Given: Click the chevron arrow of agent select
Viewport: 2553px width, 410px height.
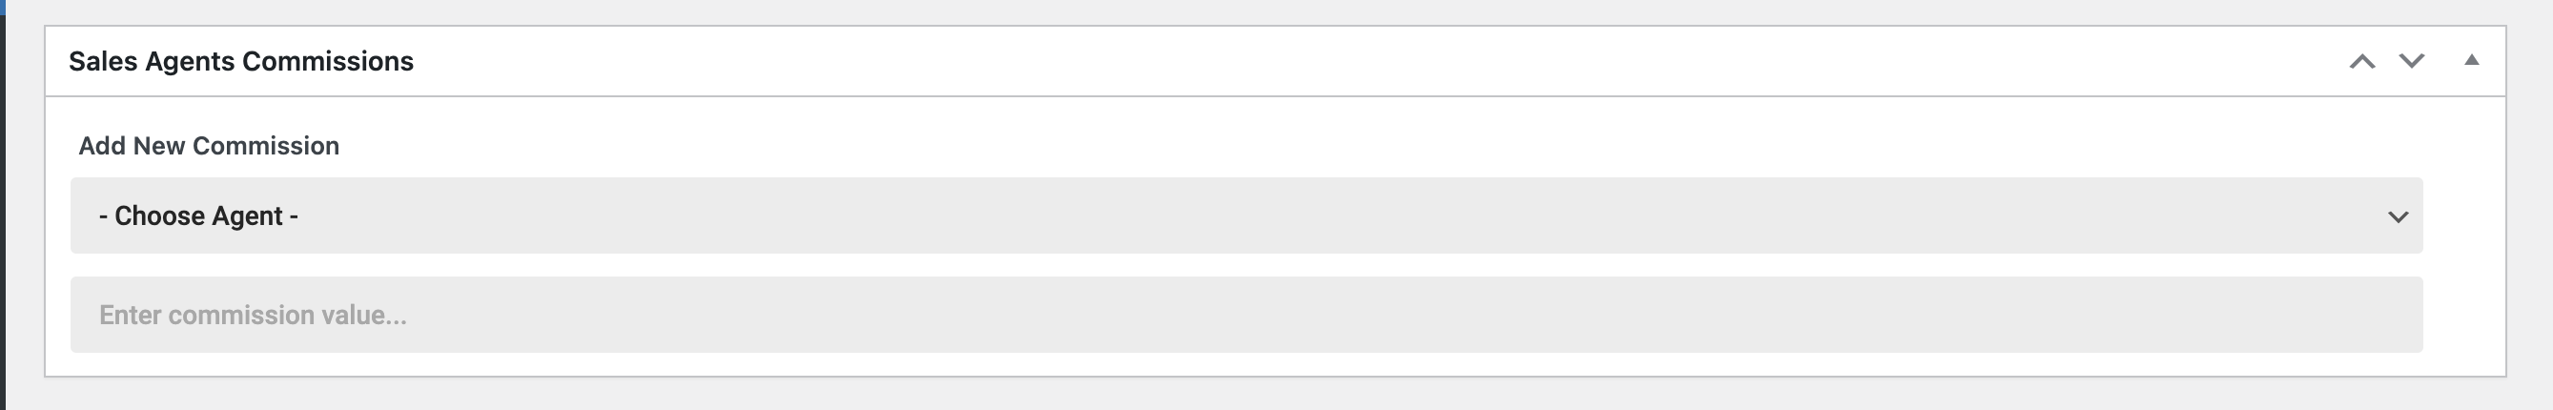Looking at the screenshot, I should [x=2398, y=216].
